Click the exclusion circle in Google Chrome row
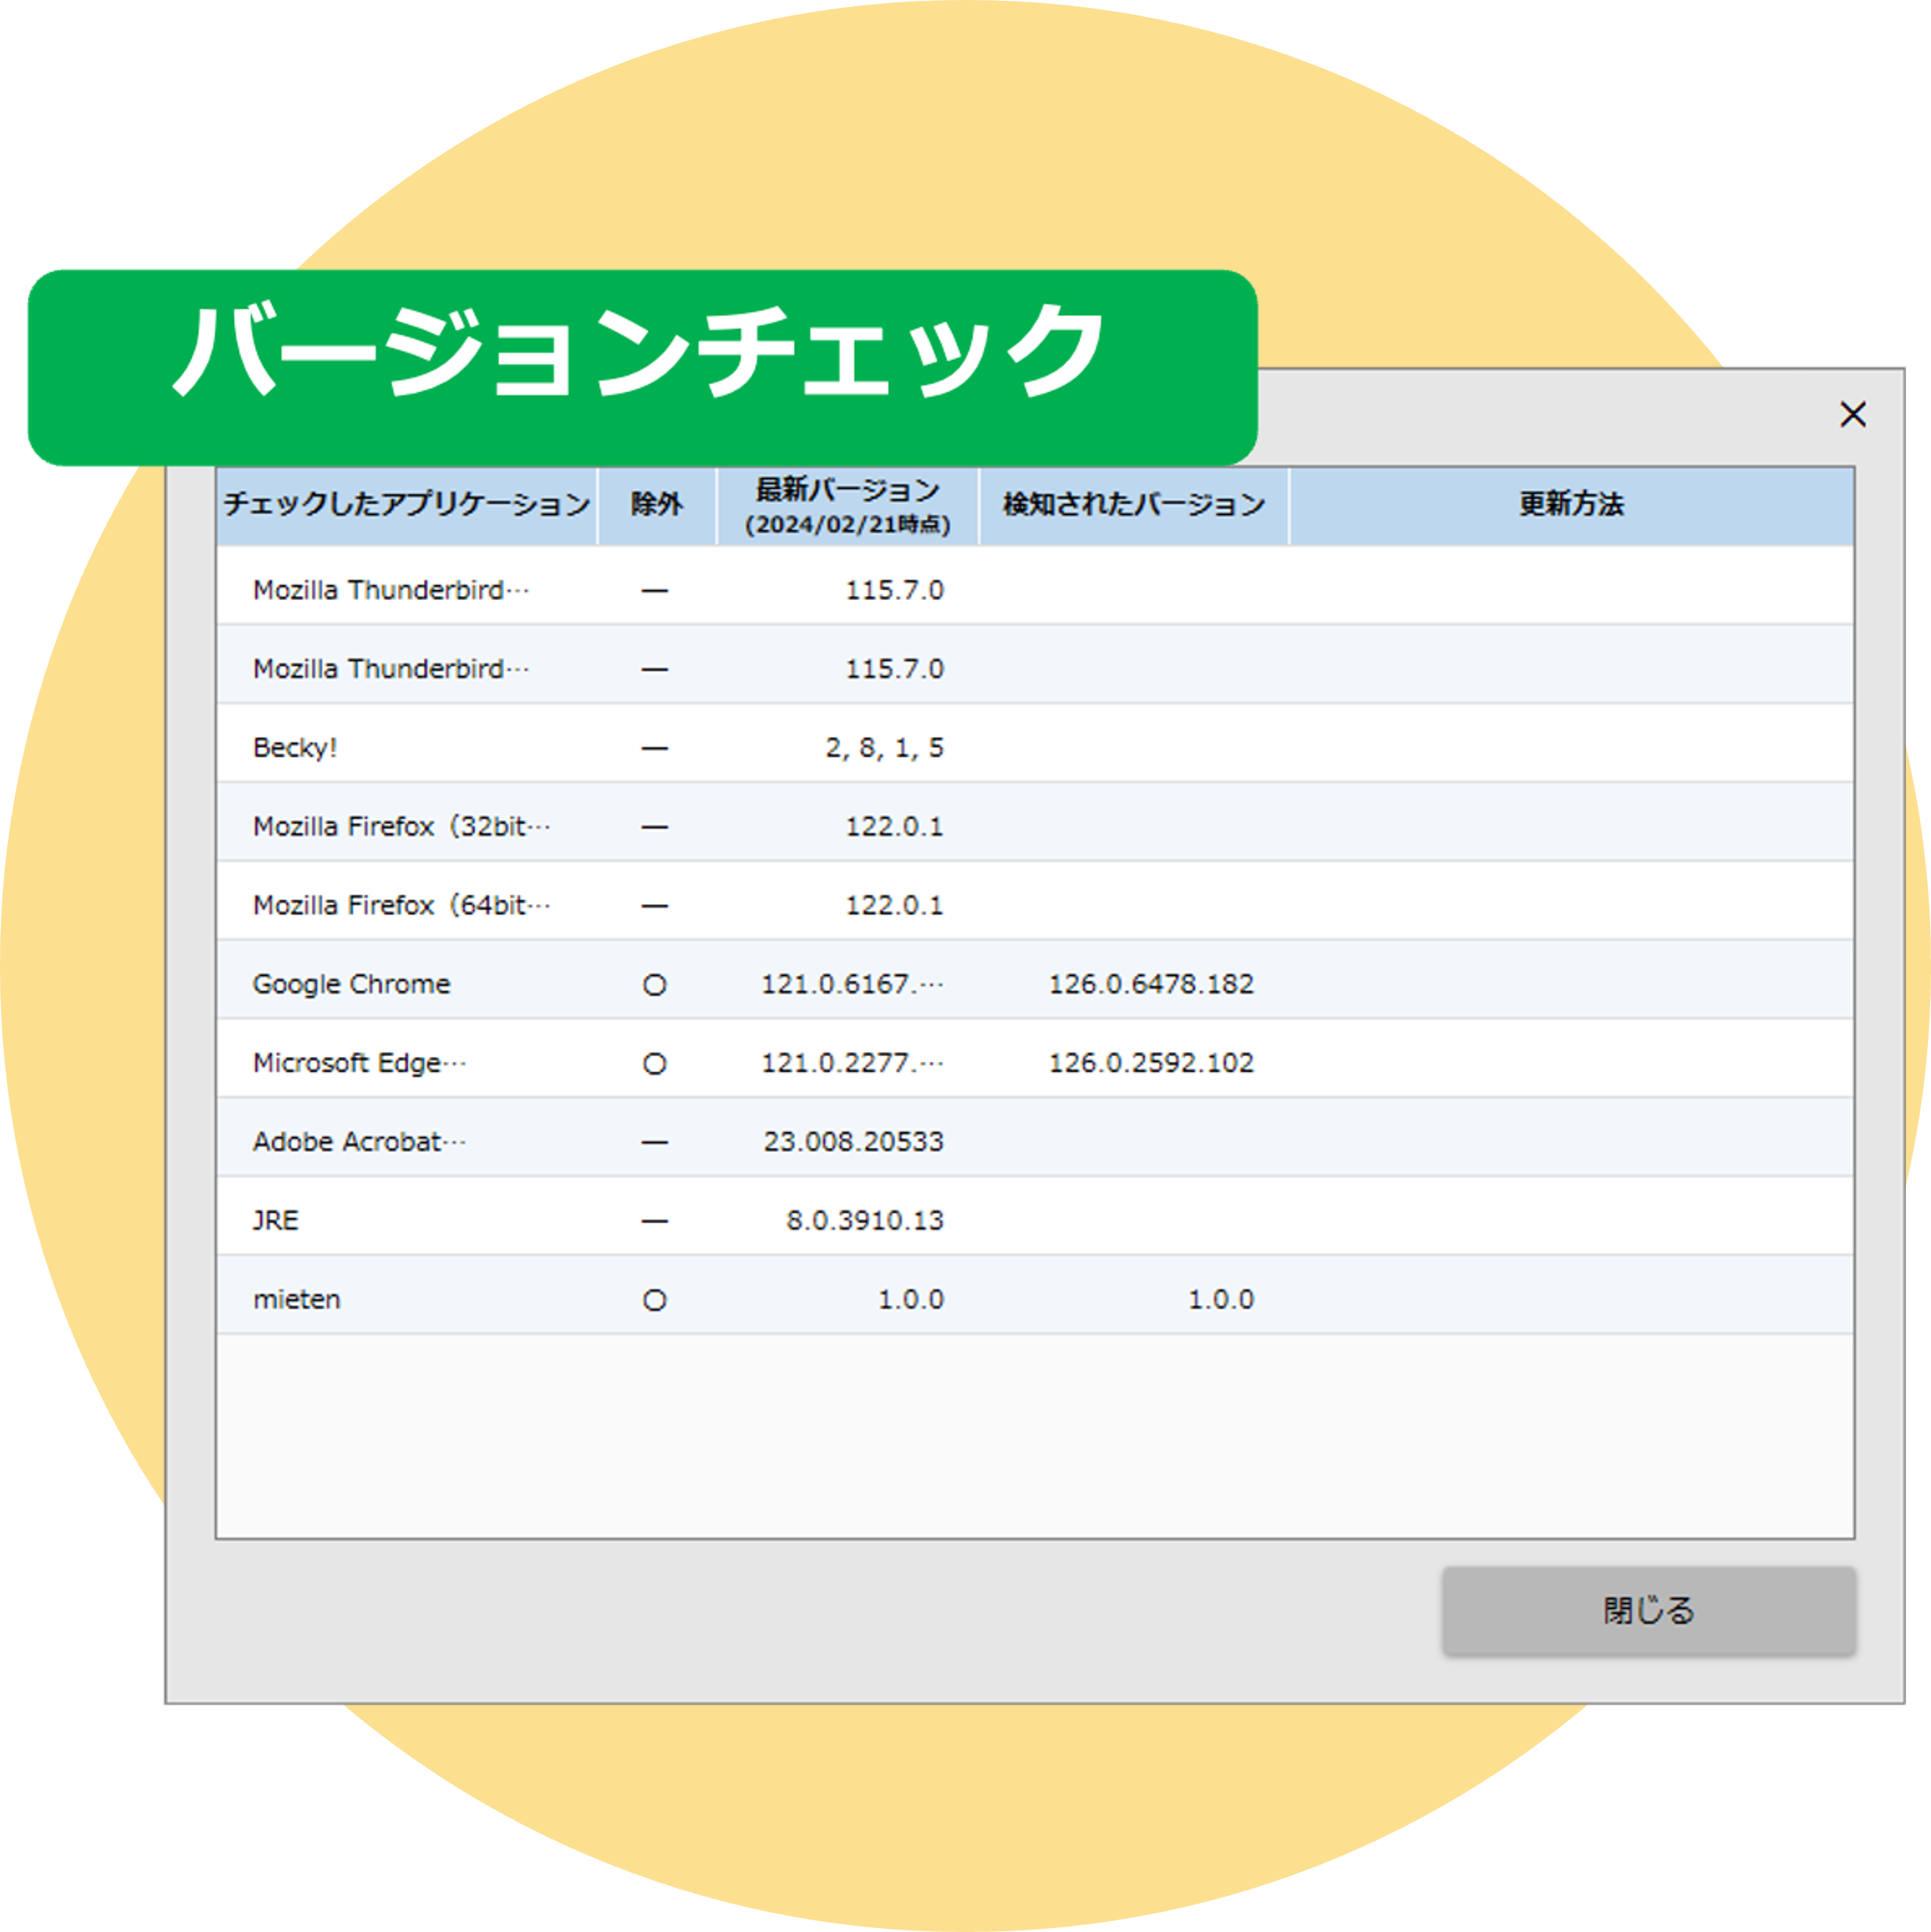The height and width of the screenshot is (1932, 1931). [654, 985]
